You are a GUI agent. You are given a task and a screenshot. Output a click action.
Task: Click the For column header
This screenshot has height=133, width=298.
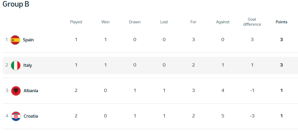[194, 22]
